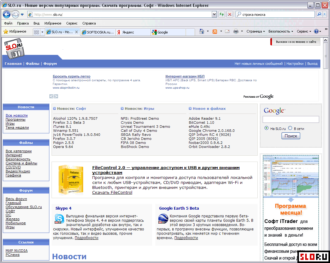Show next ad with the right arrow

point(56,96)
